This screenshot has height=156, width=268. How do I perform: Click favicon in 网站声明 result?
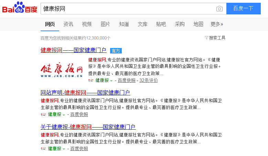click(x=43, y=115)
